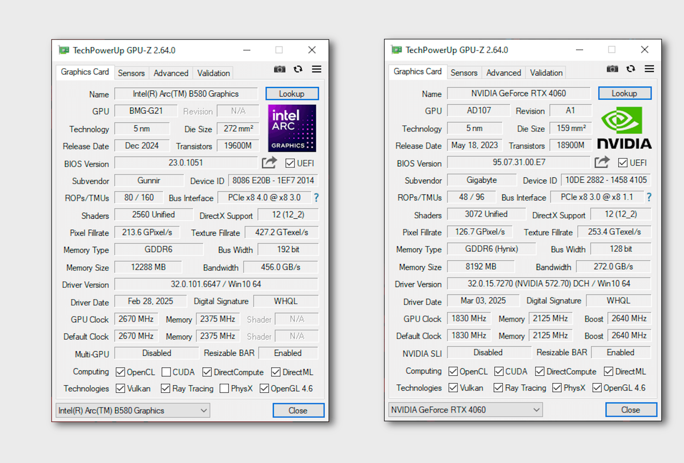Viewport: 684px width, 463px height.
Task: Switch to Validation tab in Intel Arc window
Action: coord(214,73)
